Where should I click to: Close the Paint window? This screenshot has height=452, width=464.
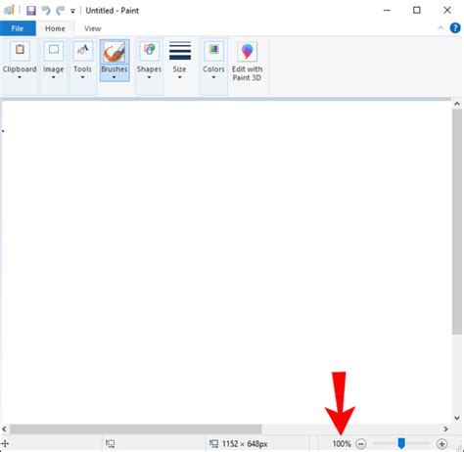click(x=447, y=11)
